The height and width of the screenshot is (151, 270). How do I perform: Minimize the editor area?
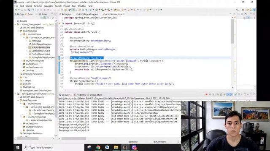[x=230, y=14]
